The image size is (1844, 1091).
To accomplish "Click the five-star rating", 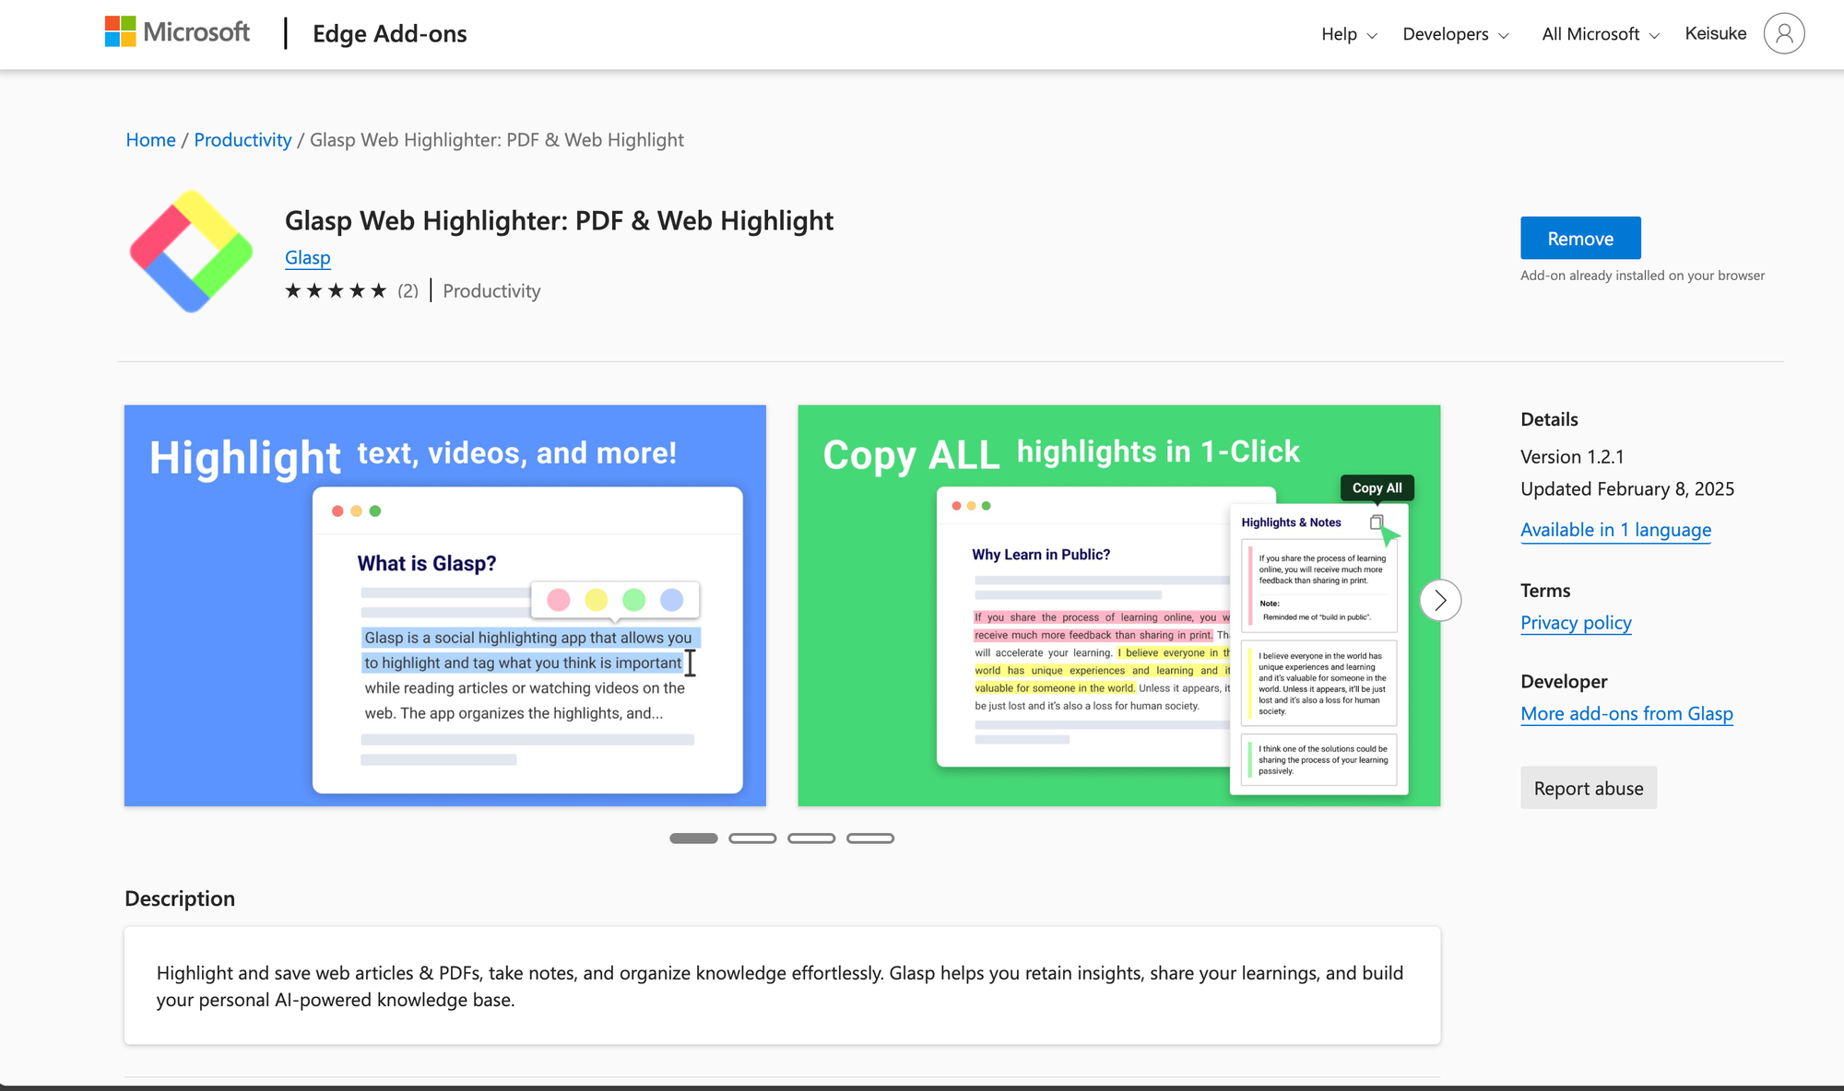I will 336,291.
